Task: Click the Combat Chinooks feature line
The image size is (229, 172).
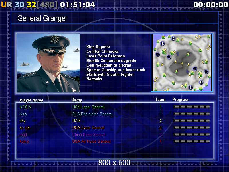Action: tap(102, 52)
